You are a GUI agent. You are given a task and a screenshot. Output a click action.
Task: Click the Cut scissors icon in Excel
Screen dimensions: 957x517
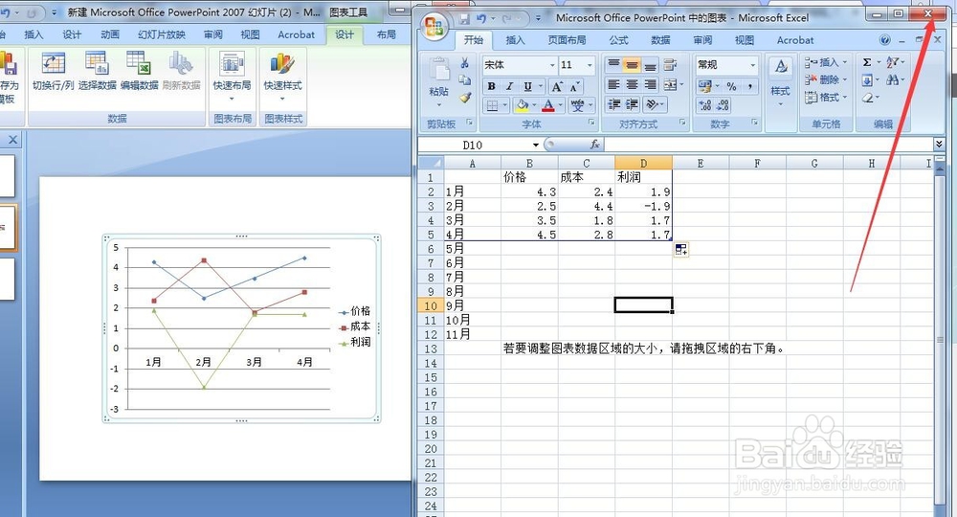pyautogui.click(x=464, y=63)
